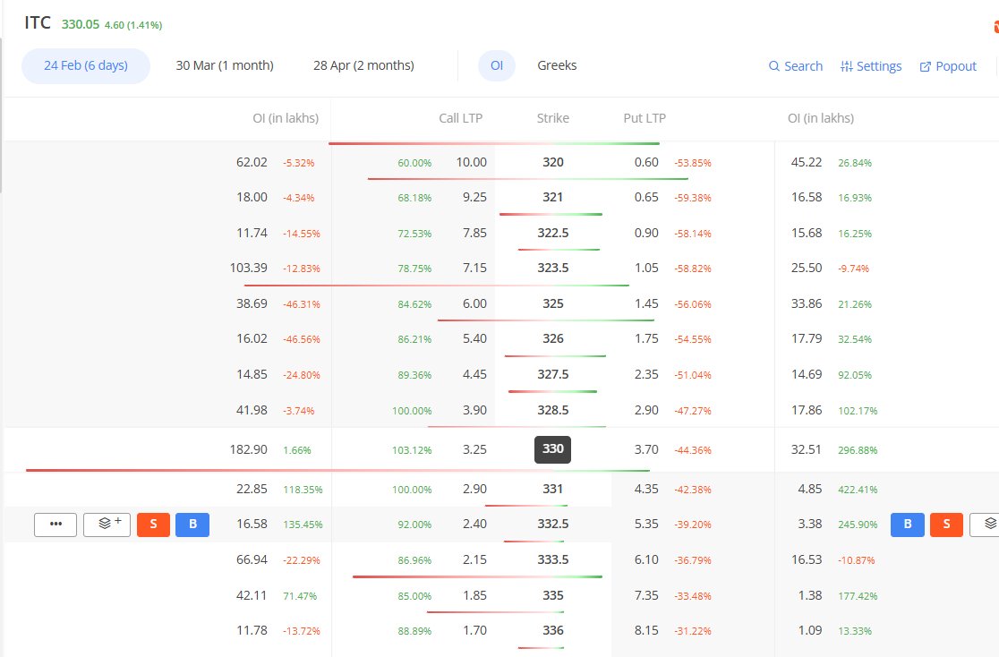This screenshot has width=999, height=657.
Task: Click call change 103.12%
Action: 412,450
